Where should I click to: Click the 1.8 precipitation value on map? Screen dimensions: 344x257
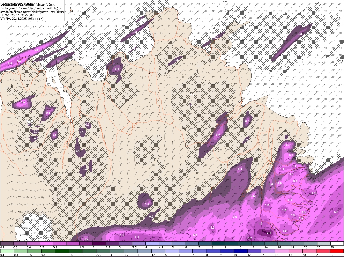[212, 227]
